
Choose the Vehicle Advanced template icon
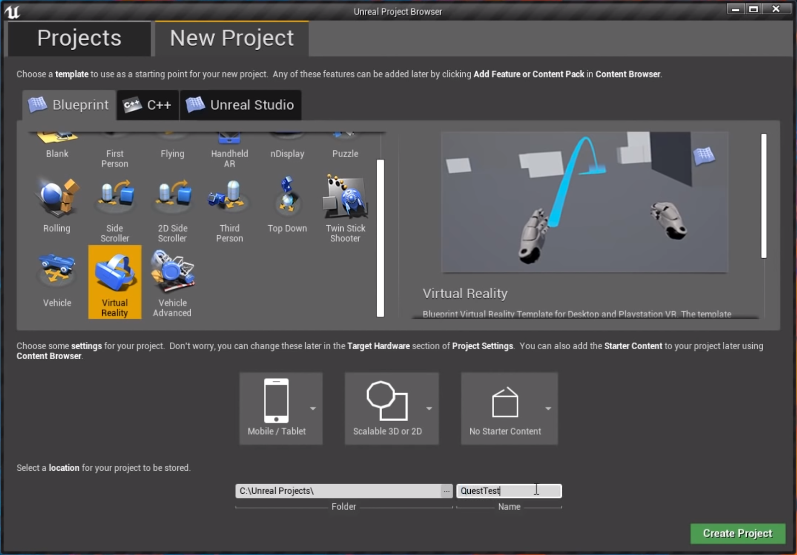point(172,271)
